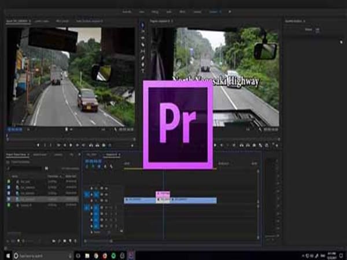Viewport: 347px width, 260px height.
Task: Select the blue highlighted workspace tab
Action: (214, 12)
